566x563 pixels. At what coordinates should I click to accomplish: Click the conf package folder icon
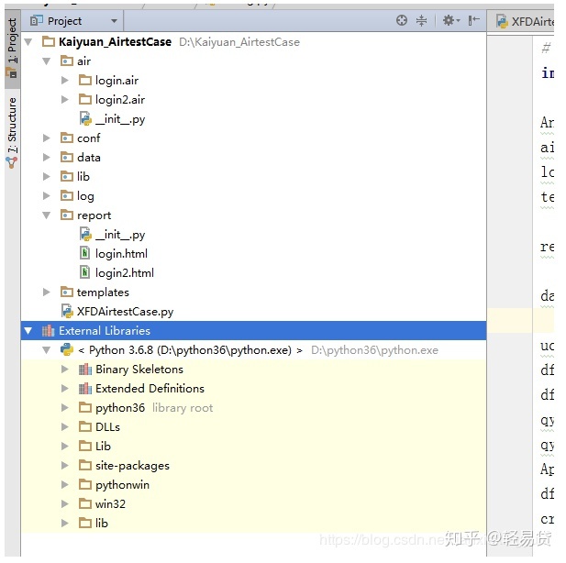point(67,138)
